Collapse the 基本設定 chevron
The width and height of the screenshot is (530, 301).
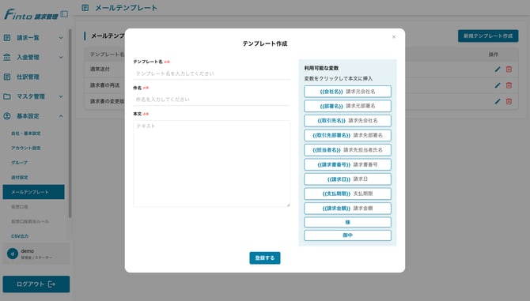(61, 116)
